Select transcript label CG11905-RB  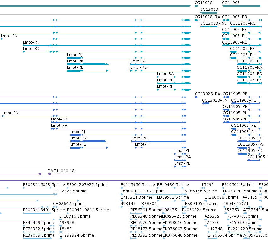pyautogui.click(x=235, y=17)
